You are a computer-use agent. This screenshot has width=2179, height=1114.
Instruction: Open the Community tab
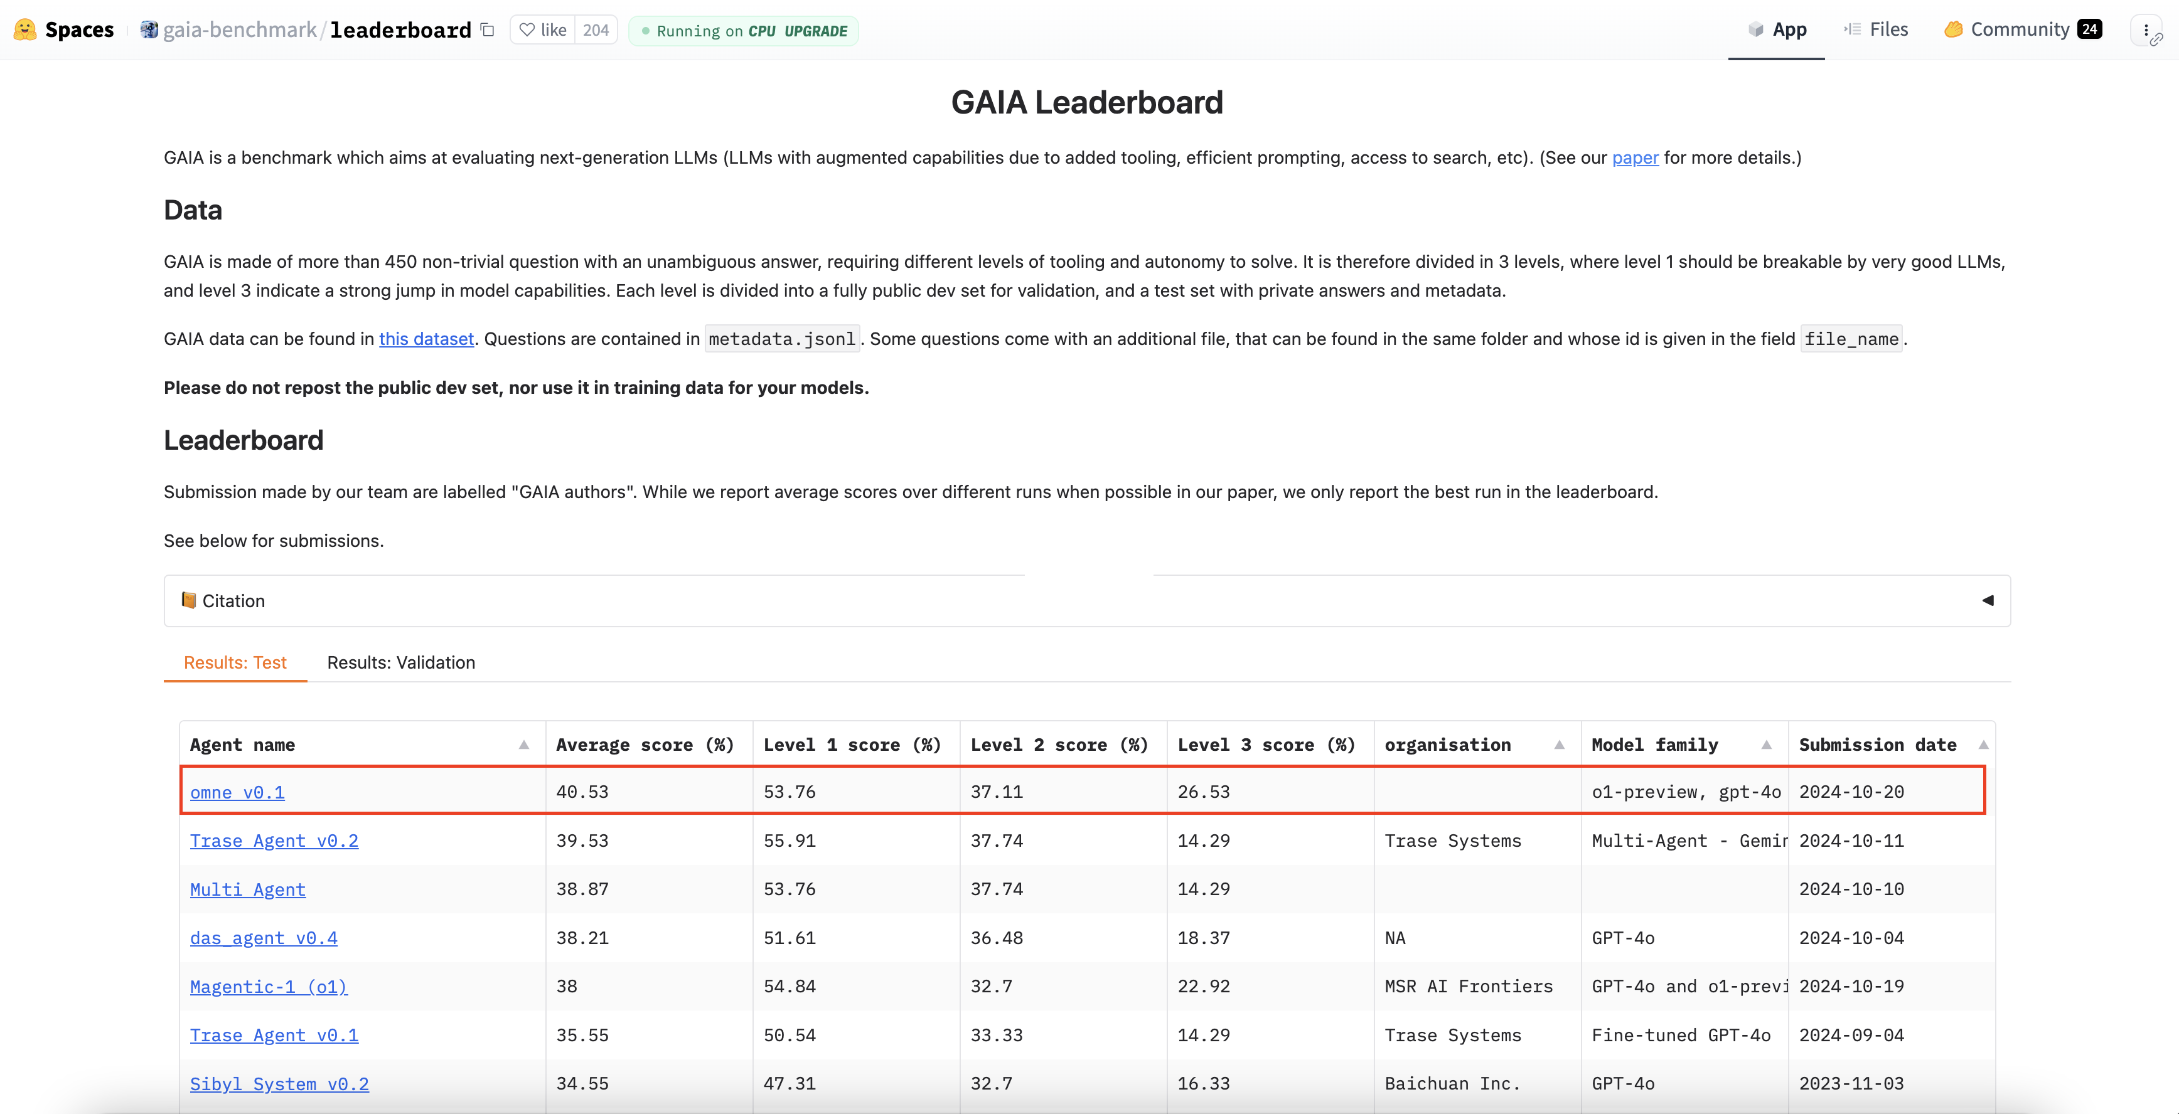coord(2020,29)
